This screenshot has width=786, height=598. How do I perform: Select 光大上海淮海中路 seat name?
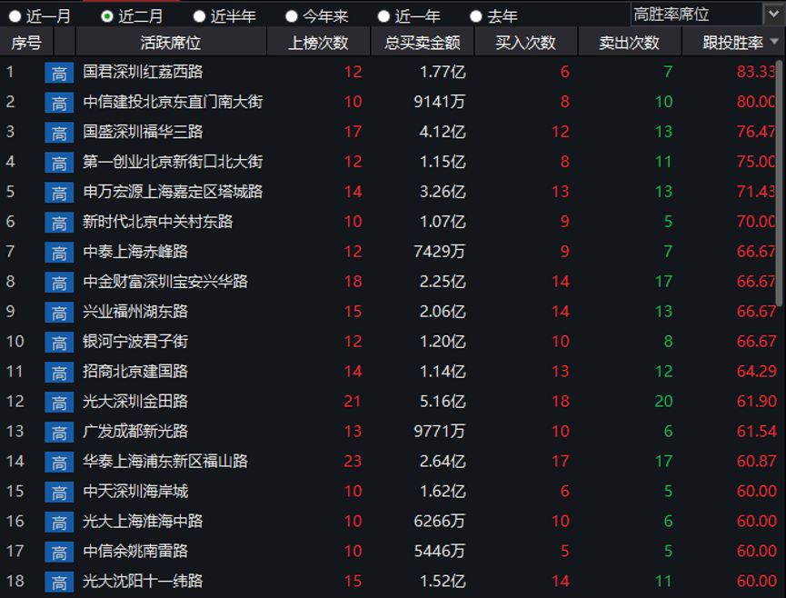point(143,522)
